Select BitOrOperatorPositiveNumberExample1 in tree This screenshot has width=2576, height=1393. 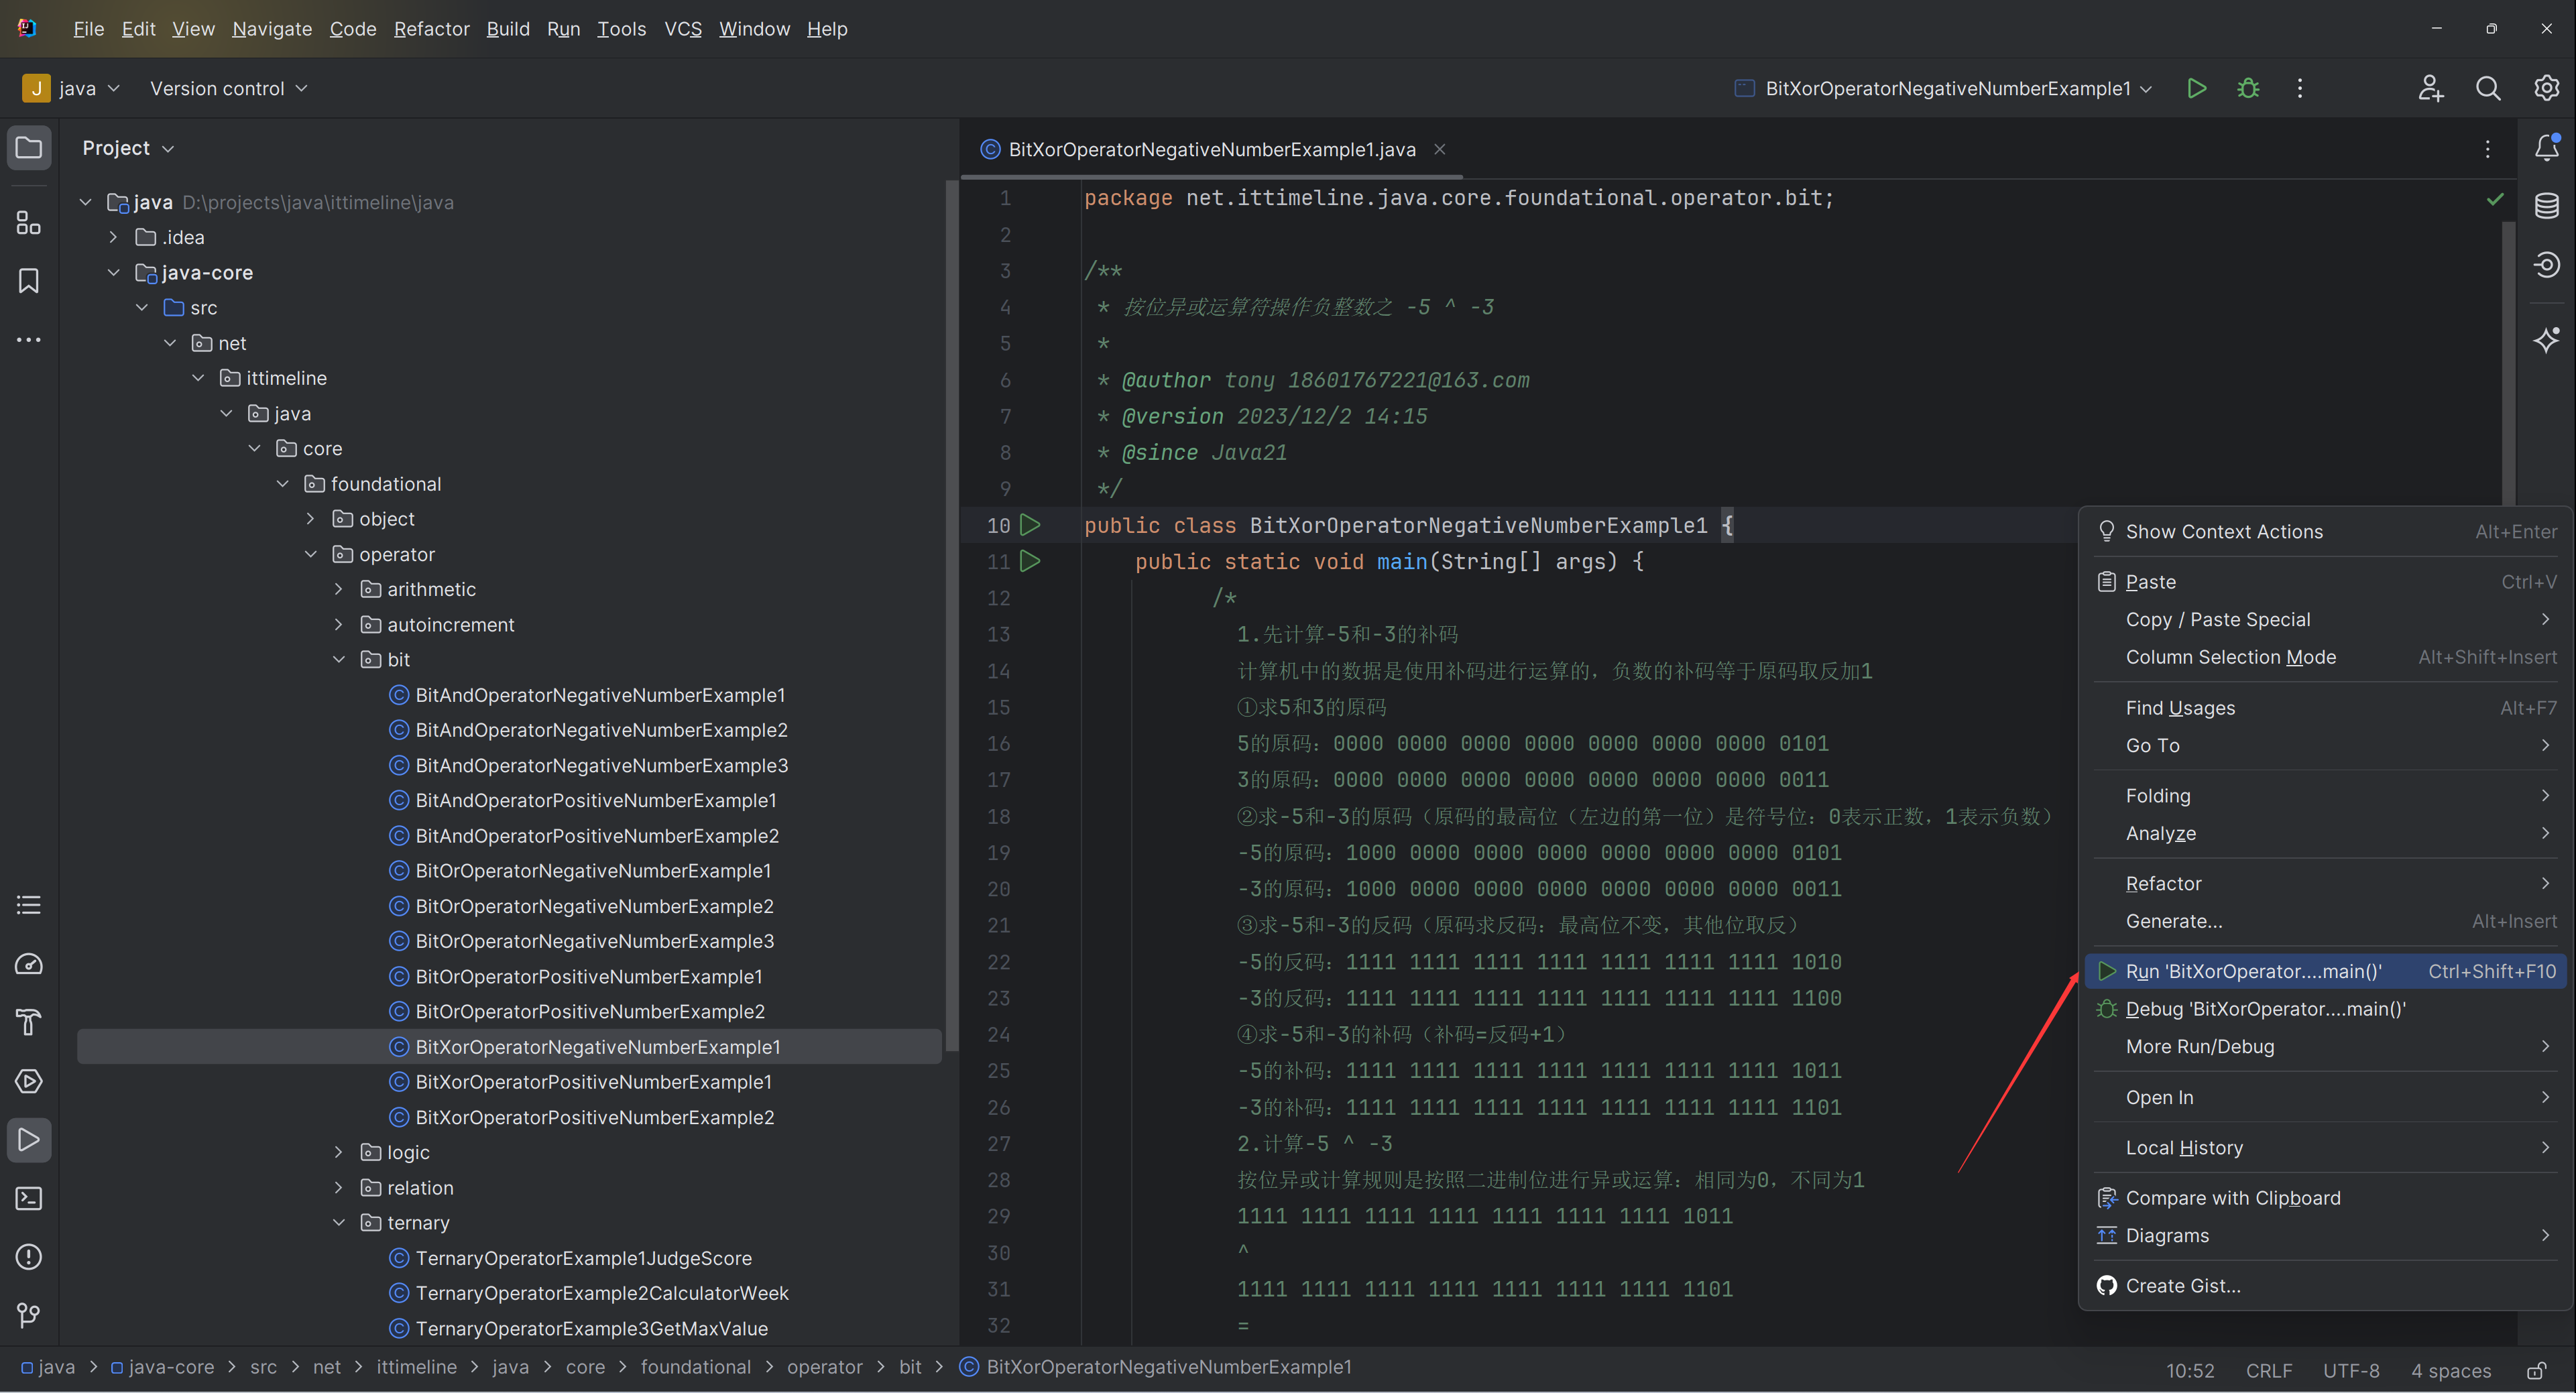point(588,976)
